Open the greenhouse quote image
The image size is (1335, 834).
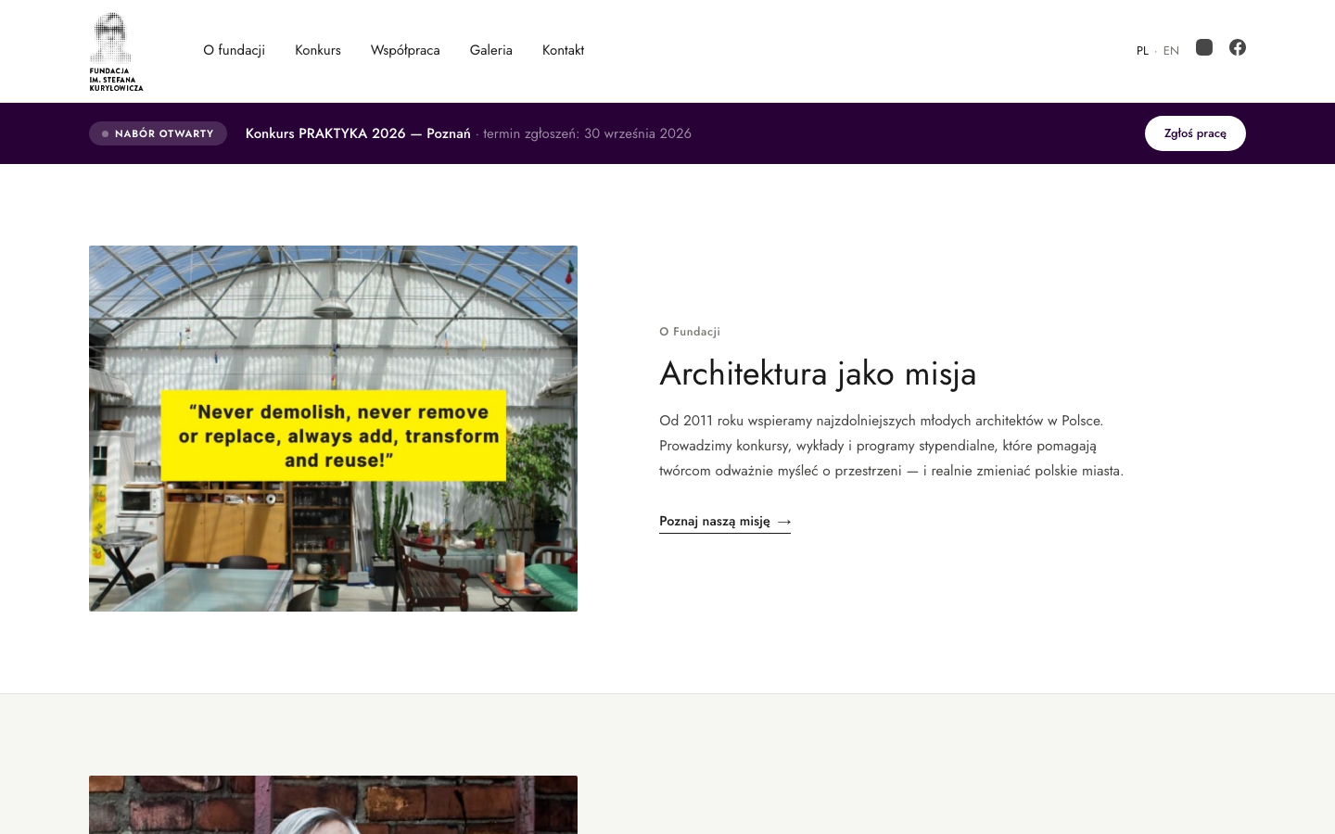pos(333,428)
